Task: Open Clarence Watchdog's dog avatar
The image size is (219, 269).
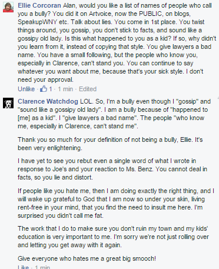Action: pos(8,103)
